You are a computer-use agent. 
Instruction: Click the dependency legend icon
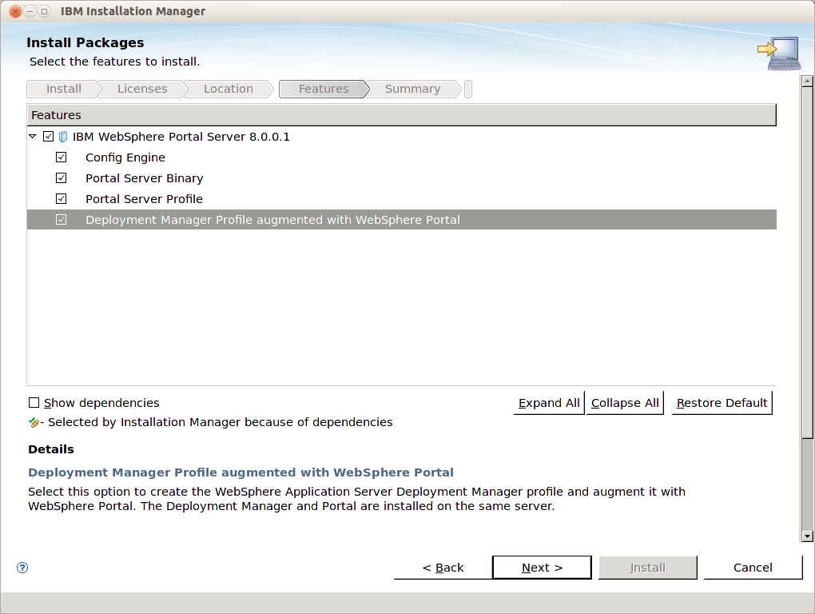click(x=34, y=423)
